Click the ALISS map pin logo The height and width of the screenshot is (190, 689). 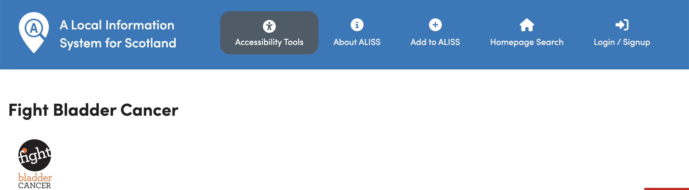(x=34, y=33)
